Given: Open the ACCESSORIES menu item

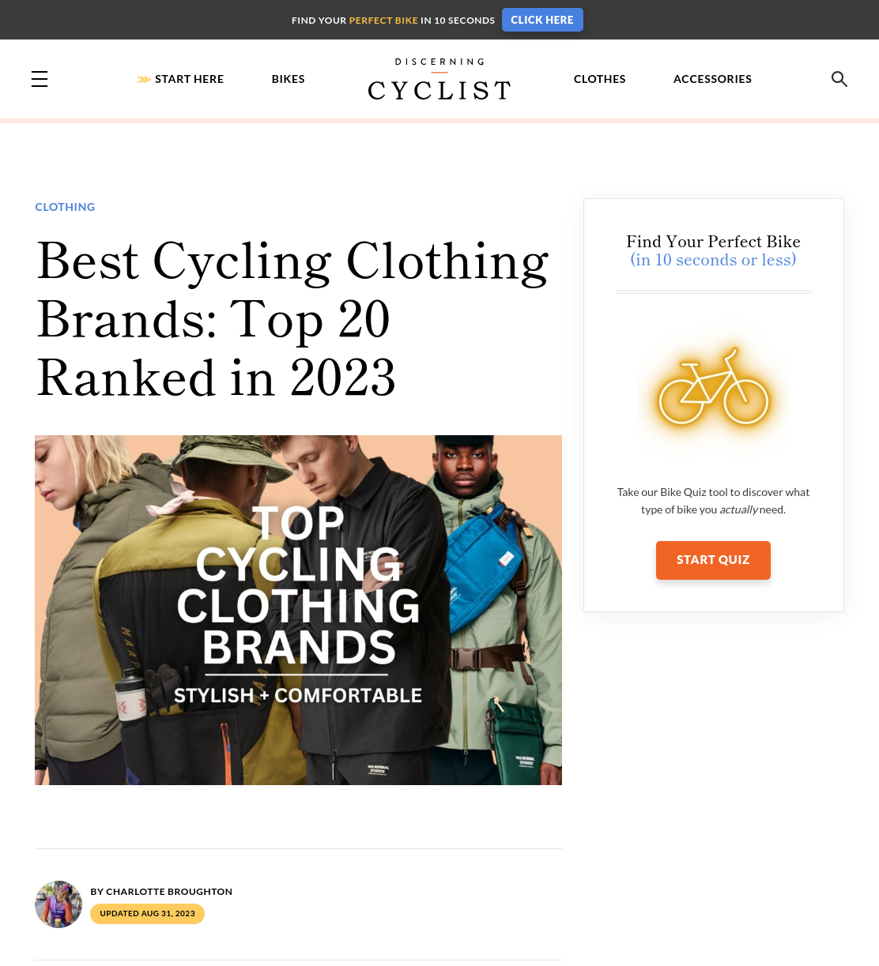Looking at the screenshot, I should (712, 79).
